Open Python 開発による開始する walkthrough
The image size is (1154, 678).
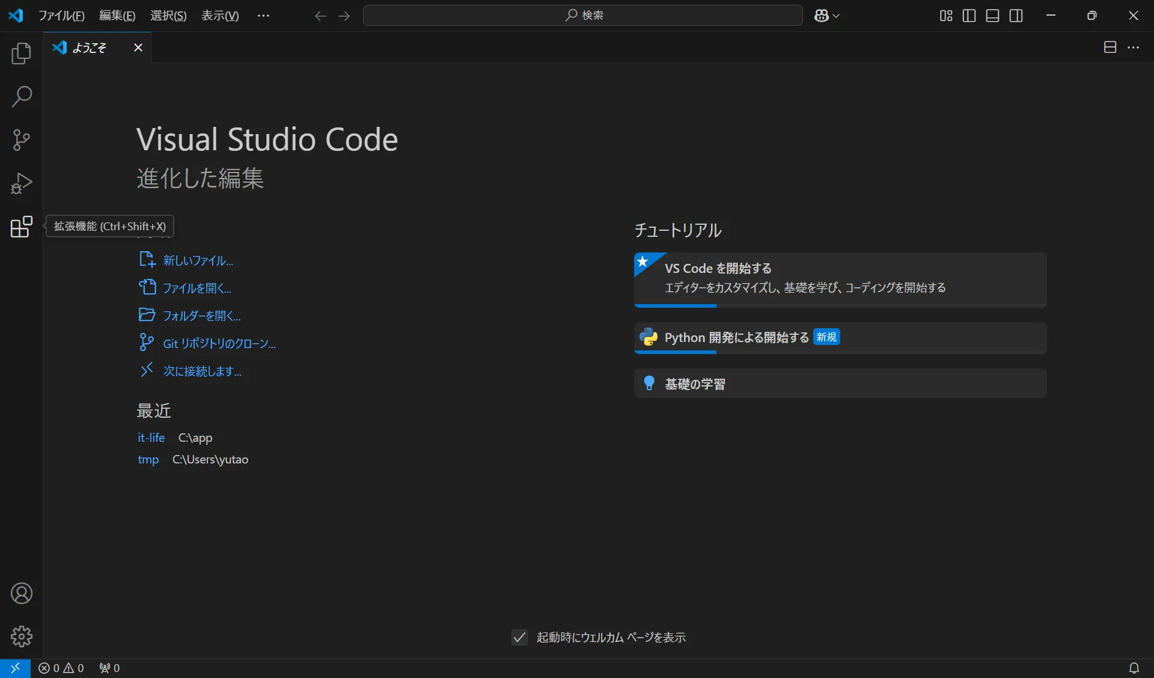click(840, 338)
